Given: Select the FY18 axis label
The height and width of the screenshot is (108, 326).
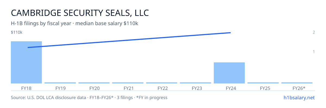Looking at the screenshot, I should click(x=26, y=88).
